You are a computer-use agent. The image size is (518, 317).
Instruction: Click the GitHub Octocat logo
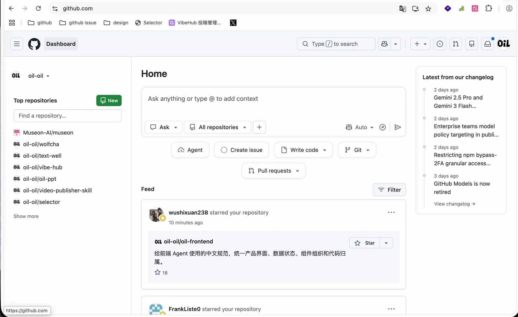point(34,44)
